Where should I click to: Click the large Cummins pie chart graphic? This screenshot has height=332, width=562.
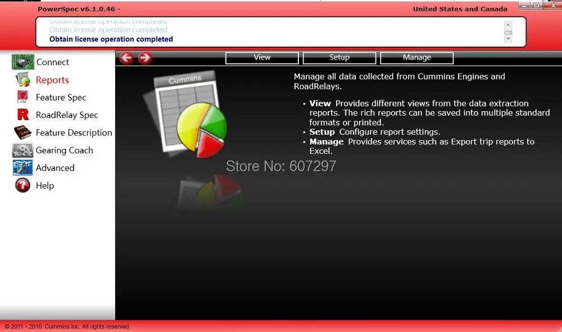(184, 114)
